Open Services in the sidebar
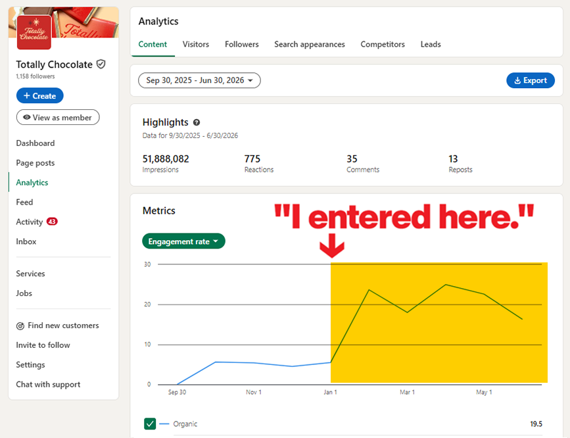 [x=30, y=274]
